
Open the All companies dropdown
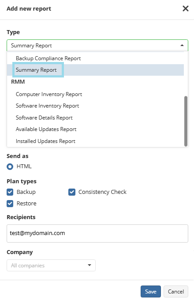[x=51, y=265]
